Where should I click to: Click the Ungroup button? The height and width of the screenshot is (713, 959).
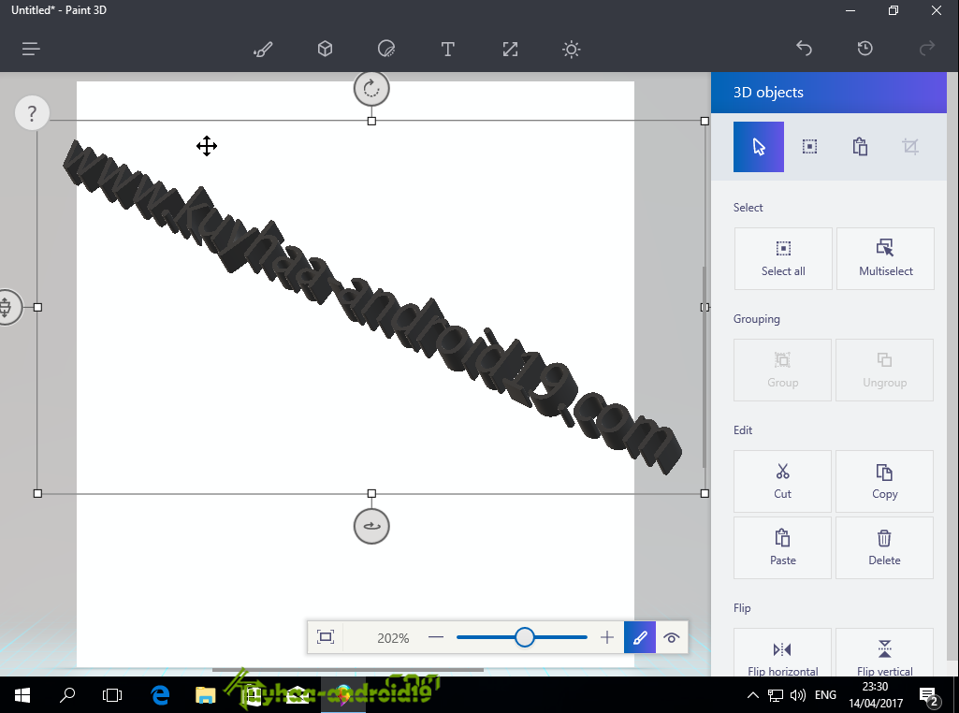pos(884,370)
